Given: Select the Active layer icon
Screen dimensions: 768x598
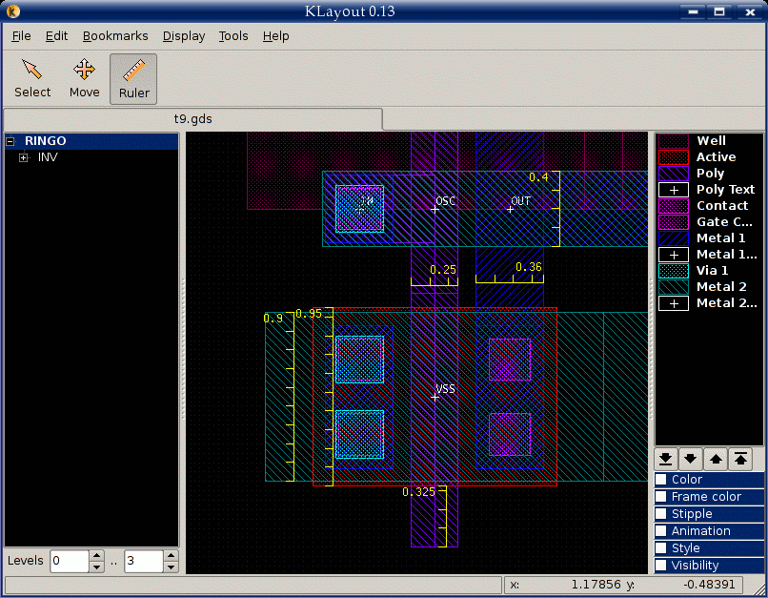Looking at the screenshot, I should 674,157.
